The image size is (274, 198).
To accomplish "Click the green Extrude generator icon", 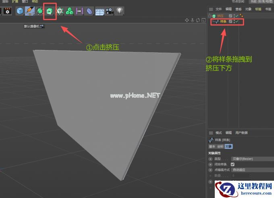I will tap(50, 11).
